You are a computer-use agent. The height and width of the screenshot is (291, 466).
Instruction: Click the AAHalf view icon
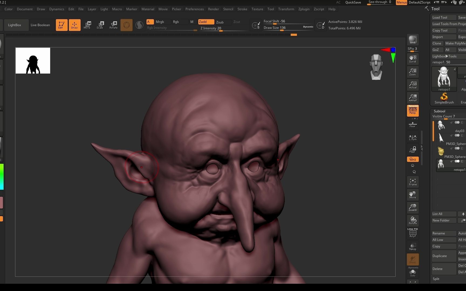413,98
